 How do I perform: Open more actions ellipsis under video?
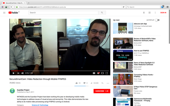click(108, 83)
